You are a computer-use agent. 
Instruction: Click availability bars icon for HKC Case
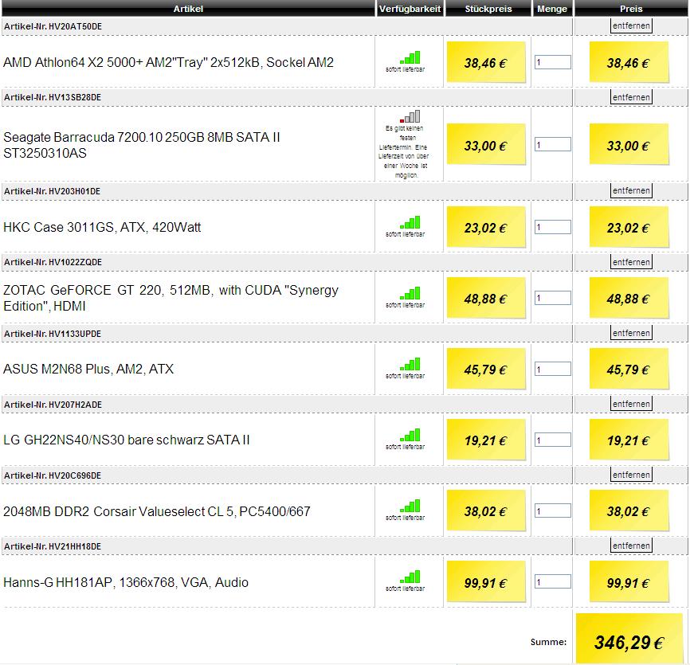click(410, 222)
